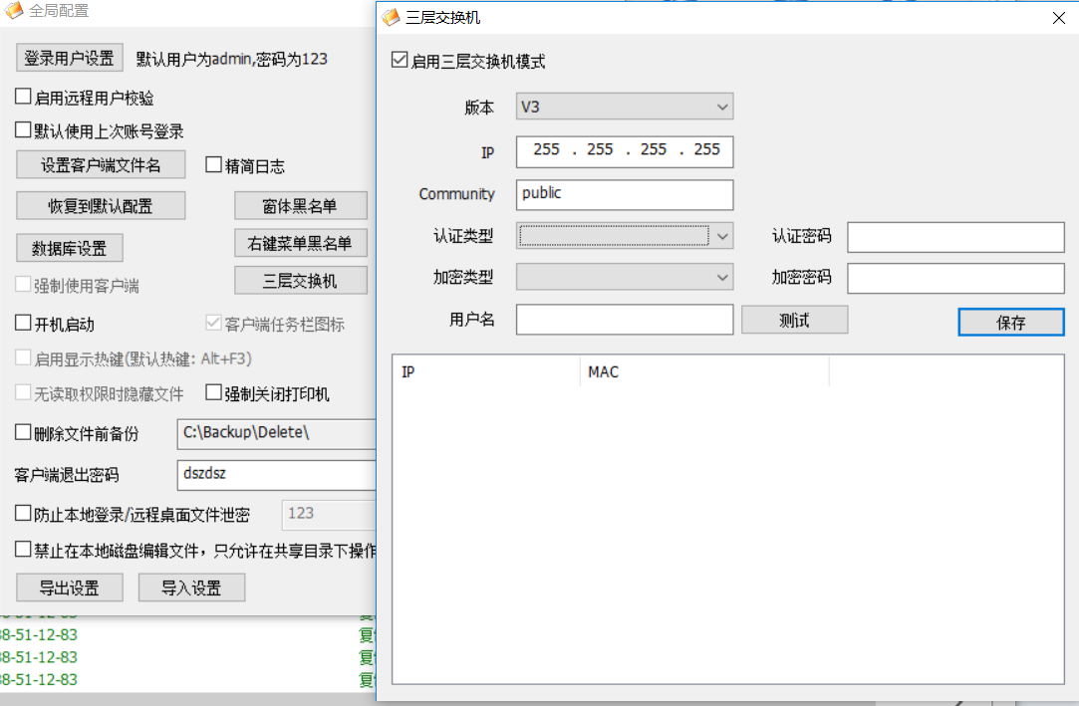Enable 强制关闭打印机 checkbox
1079x706 pixels.
pos(213,393)
